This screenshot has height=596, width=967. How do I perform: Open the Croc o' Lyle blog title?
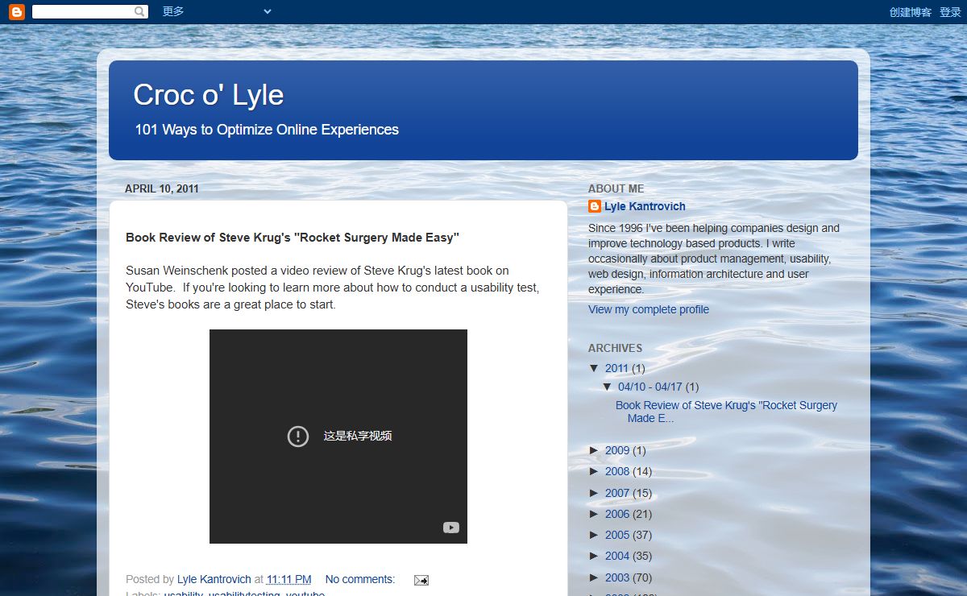(x=209, y=95)
